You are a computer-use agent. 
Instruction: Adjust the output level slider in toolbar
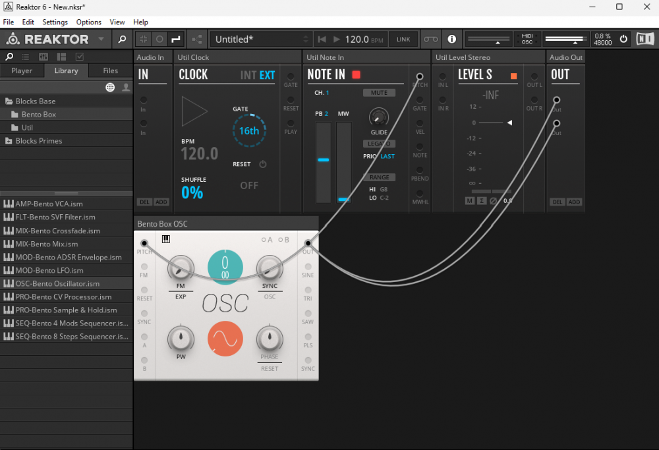tap(565, 39)
